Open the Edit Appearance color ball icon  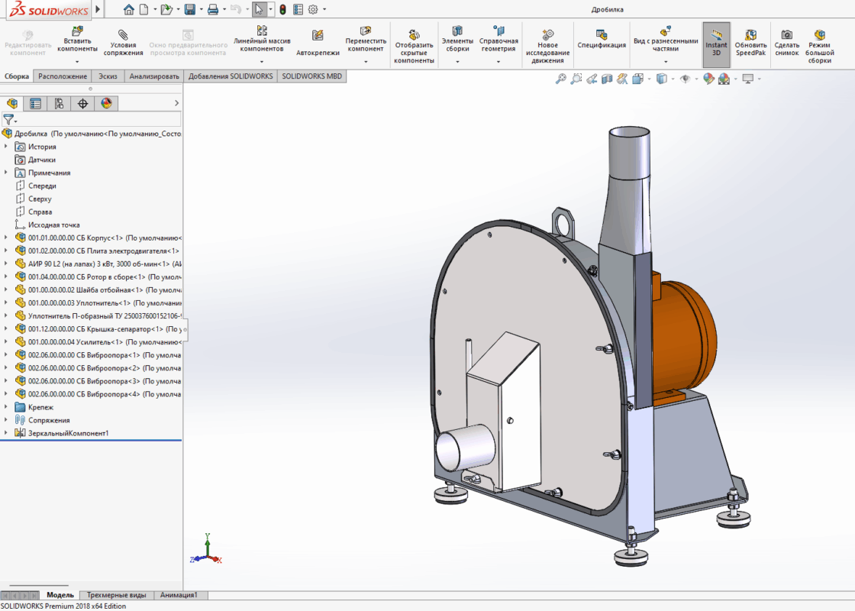(x=708, y=79)
